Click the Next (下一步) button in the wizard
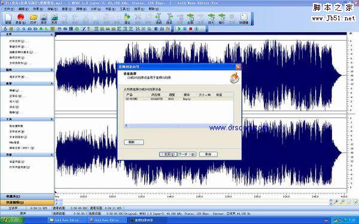Viewport: 359px width, 224px height. coord(187,154)
